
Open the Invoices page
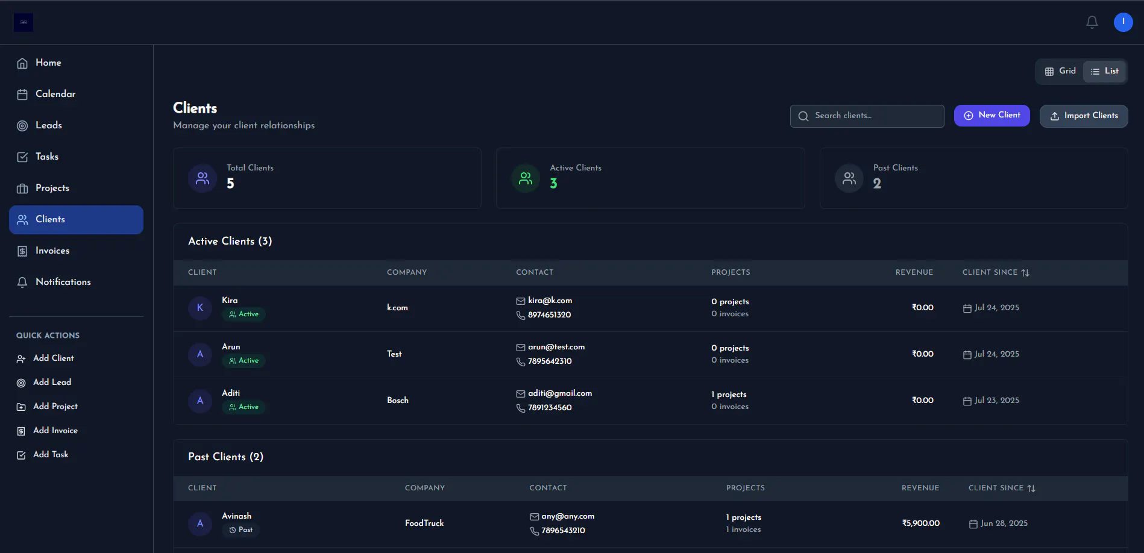pos(76,251)
